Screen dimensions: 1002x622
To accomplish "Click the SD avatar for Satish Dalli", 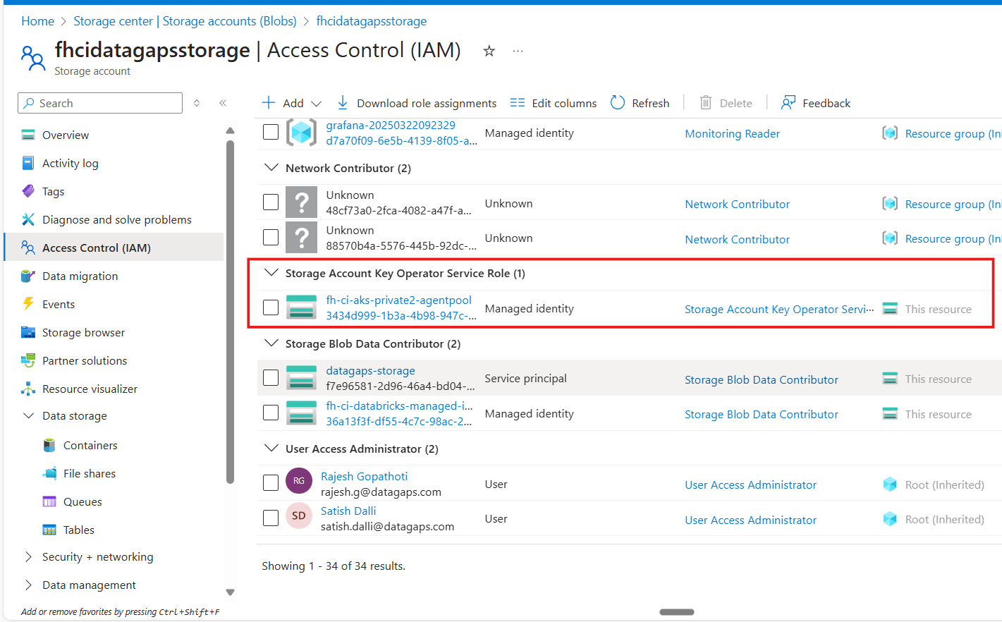I will point(299,516).
